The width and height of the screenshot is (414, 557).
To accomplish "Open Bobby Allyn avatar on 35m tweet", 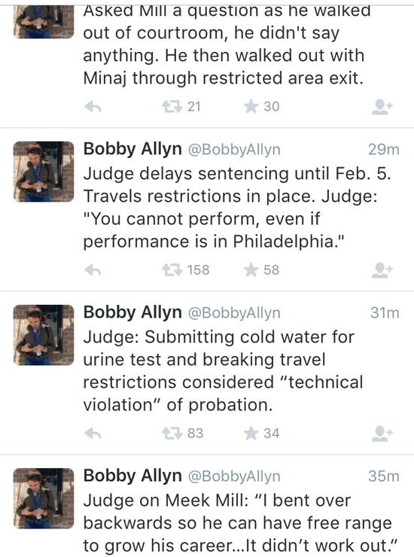I will (44, 498).
